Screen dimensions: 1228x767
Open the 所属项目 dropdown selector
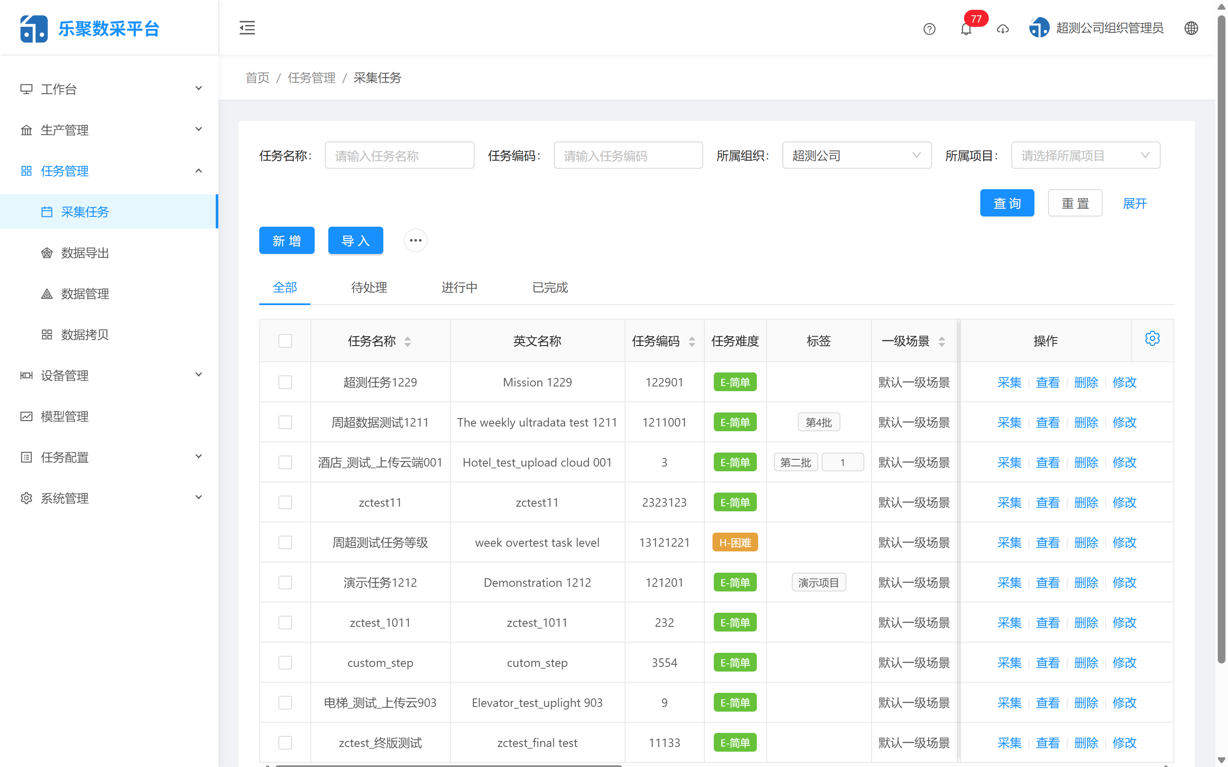click(1085, 155)
